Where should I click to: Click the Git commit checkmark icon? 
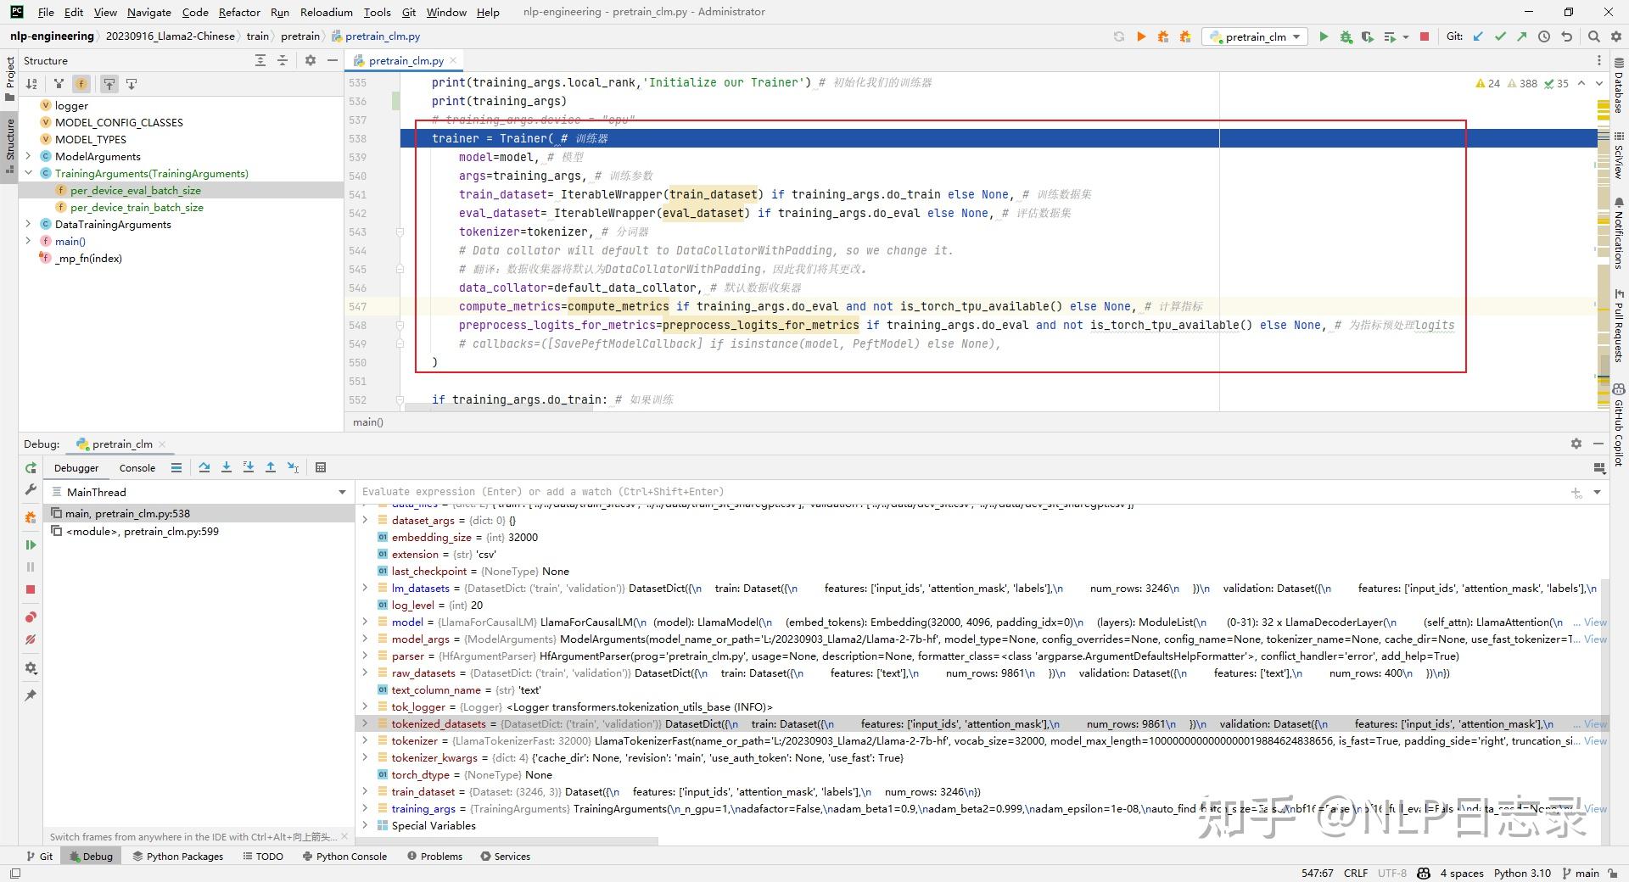(x=1500, y=36)
